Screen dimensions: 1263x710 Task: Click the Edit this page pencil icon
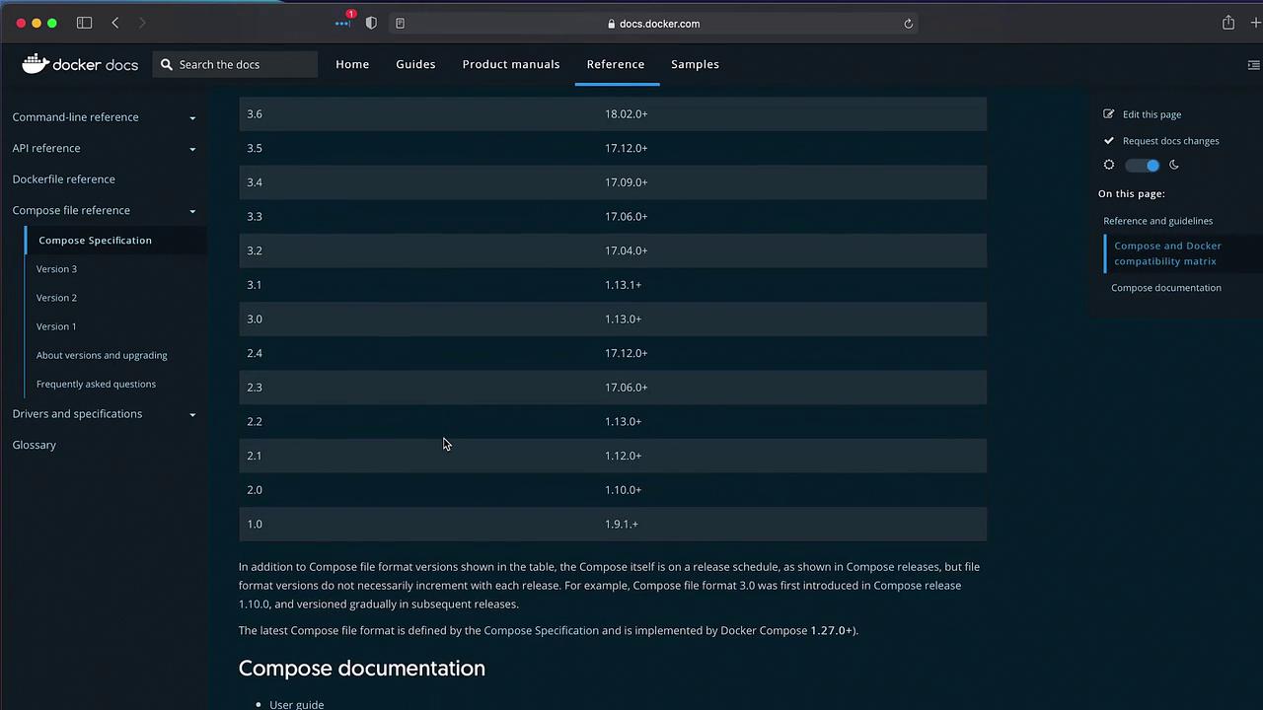coord(1109,114)
